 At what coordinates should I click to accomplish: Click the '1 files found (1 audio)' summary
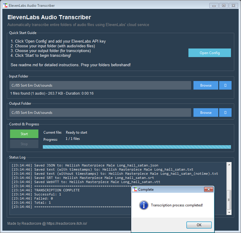(x=52, y=93)
